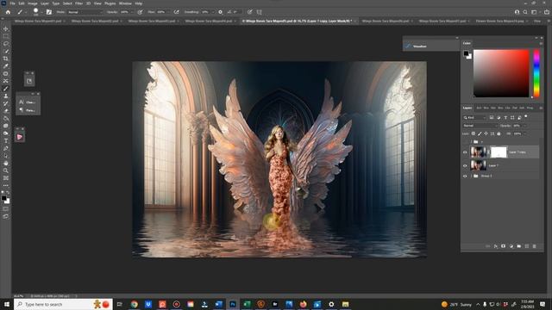Select the Eyedropper tool
This screenshot has height=310, width=552.
6,65
